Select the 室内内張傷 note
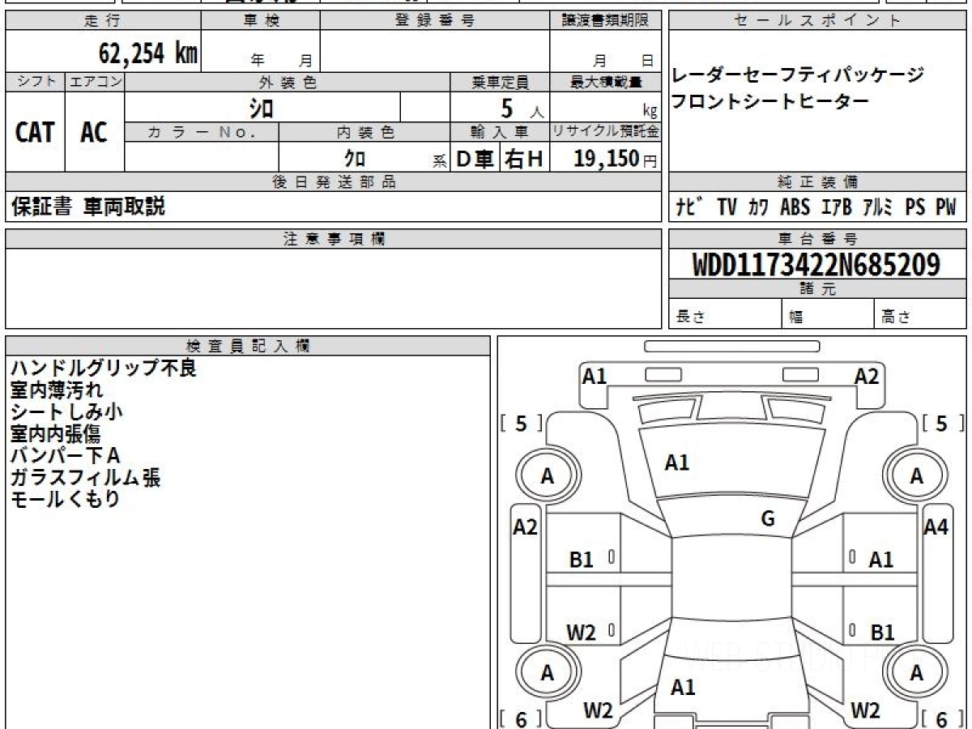Image resolution: width=972 pixels, height=729 pixels. (56, 434)
